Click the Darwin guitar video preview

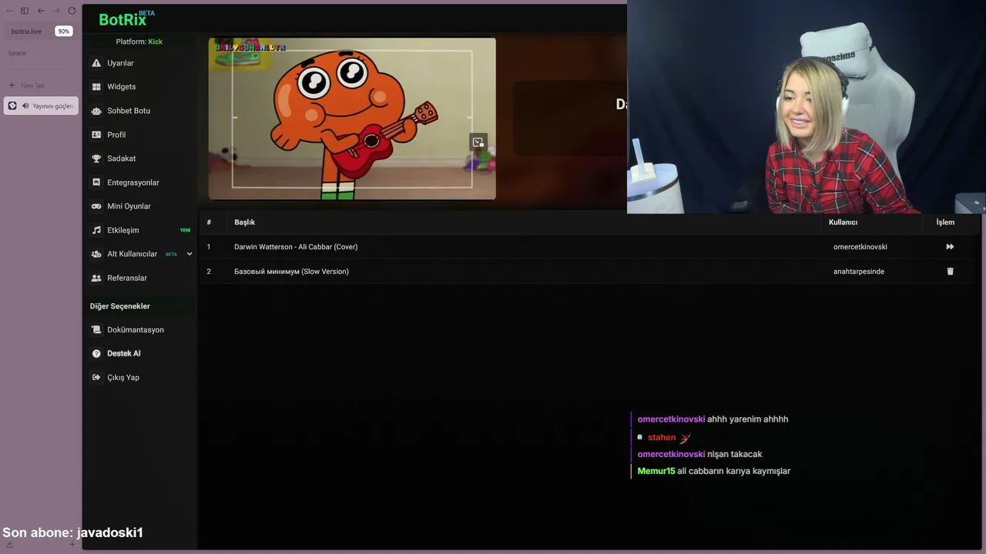[352, 118]
